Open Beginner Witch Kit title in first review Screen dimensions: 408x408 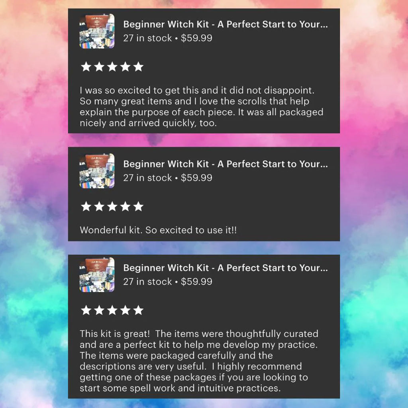coord(226,24)
